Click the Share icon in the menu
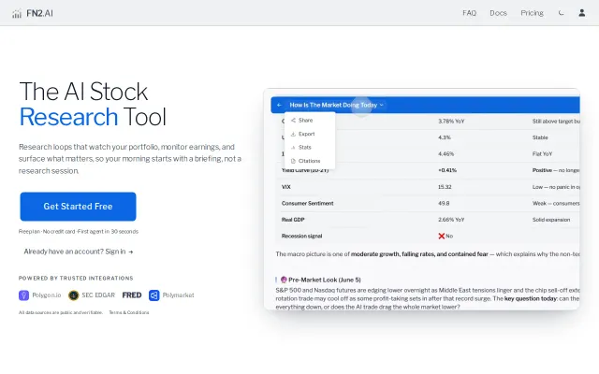 click(x=293, y=121)
